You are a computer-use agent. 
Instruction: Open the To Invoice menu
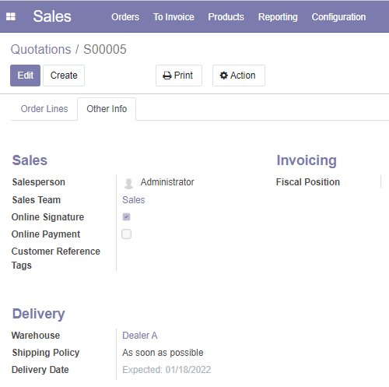click(173, 17)
